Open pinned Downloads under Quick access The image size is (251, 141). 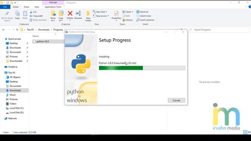tap(15, 48)
